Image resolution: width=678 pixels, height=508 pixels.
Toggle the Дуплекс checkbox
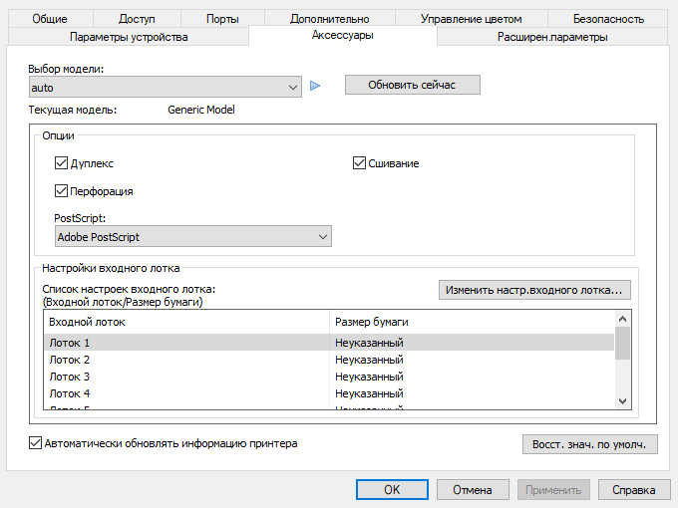(61, 163)
